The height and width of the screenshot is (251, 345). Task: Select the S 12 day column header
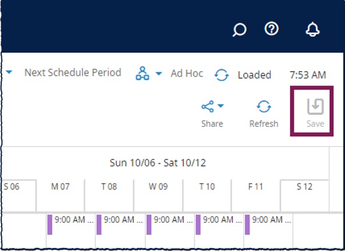pos(304,187)
